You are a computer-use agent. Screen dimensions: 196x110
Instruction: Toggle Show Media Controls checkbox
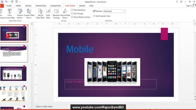point(72,17)
